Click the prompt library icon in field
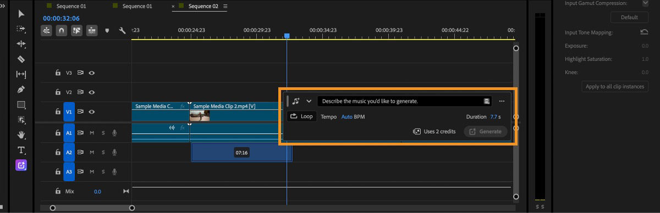660x213 pixels. click(x=487, y=101)
